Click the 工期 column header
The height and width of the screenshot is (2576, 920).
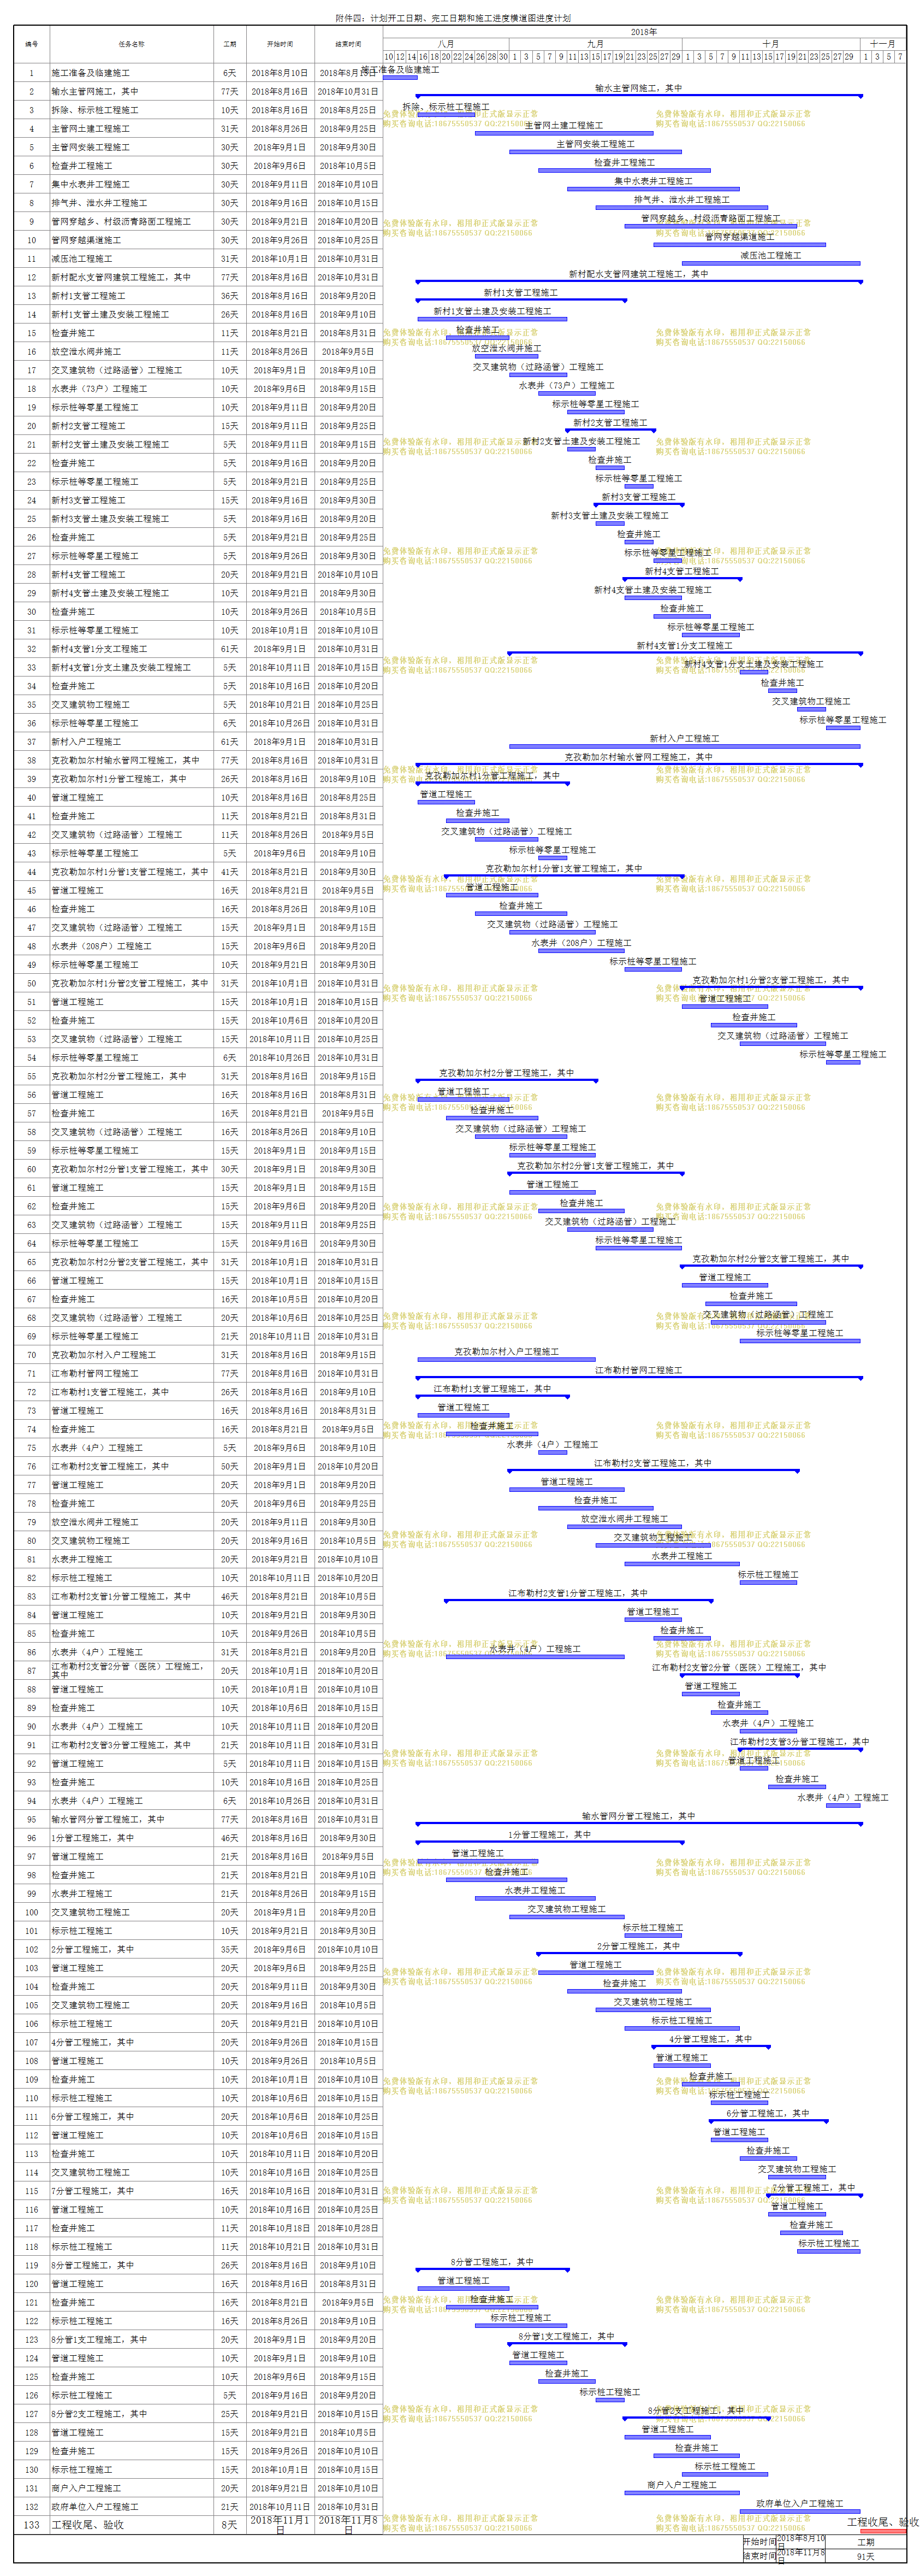click(x=230, y=44)
